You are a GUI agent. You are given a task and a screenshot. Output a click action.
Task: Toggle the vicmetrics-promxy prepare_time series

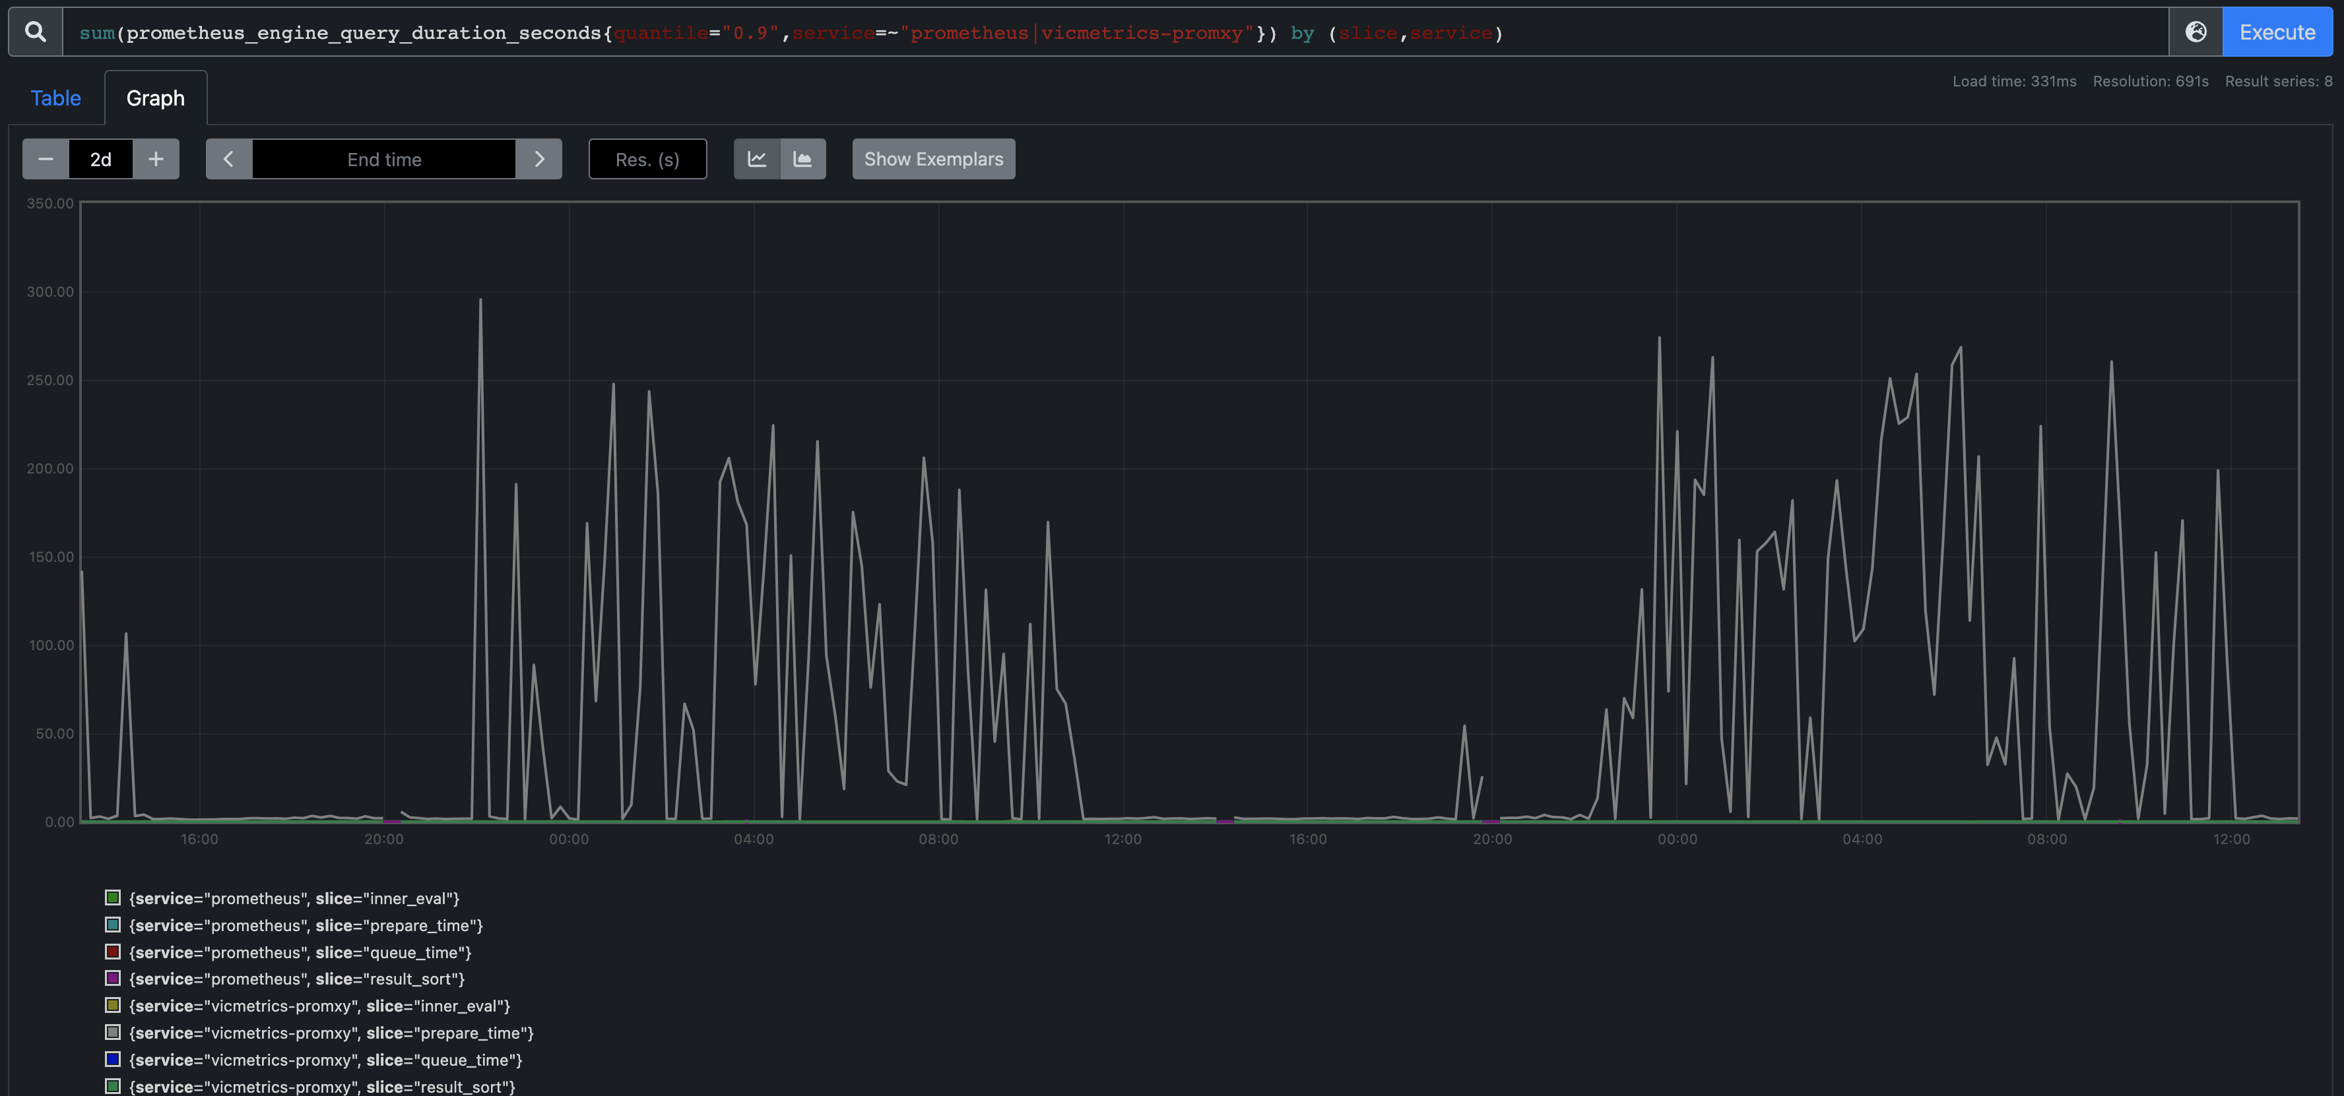click(x=331, y=1033)
